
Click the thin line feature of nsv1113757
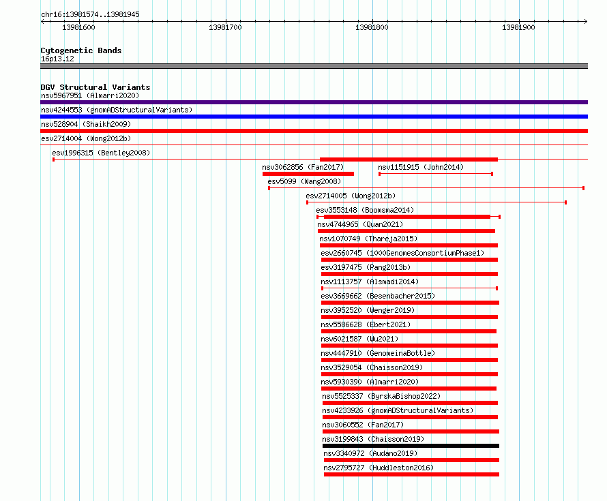(410, 288)
